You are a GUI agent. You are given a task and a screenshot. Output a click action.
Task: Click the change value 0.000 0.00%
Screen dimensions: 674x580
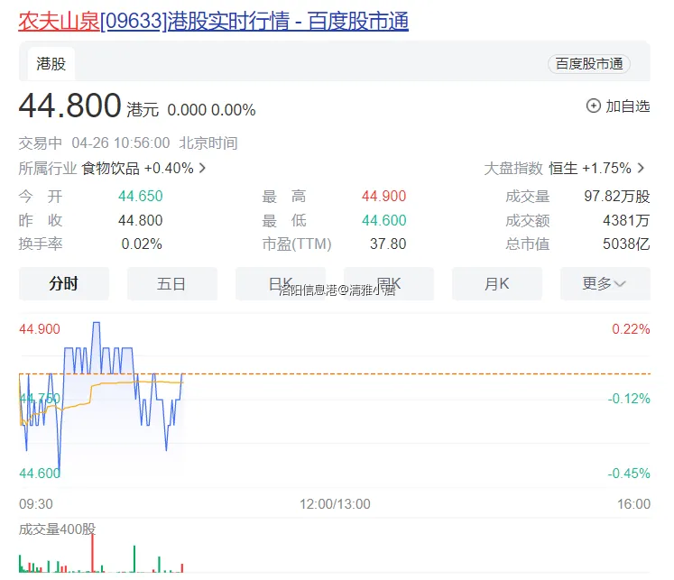[211, 110]
